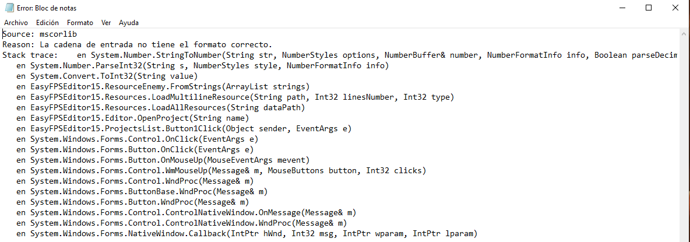Click the Notepad icon in the title bar
Screen dimensions: 690x242
(9, 8)
